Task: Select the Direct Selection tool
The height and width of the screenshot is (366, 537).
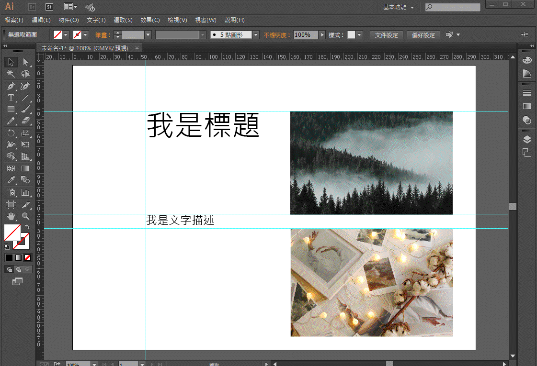Action: click(25, 62)
